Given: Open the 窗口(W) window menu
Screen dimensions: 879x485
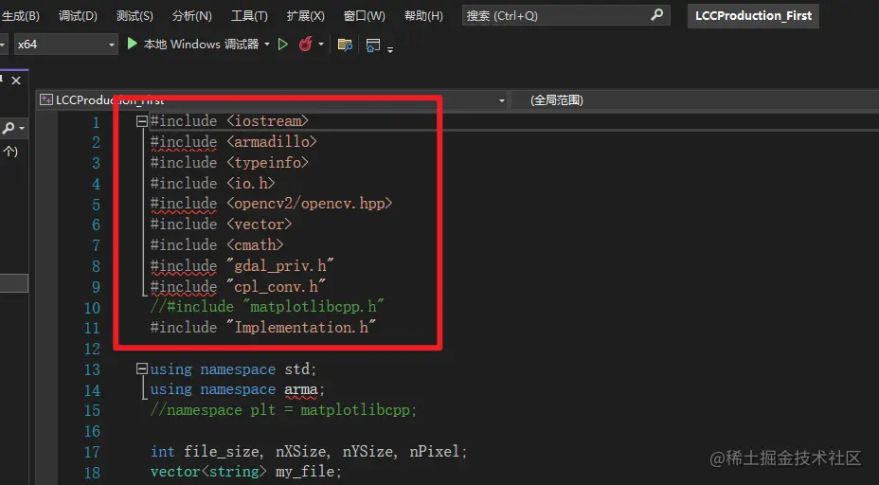Looking at the screenshot, I should [365, 16].
